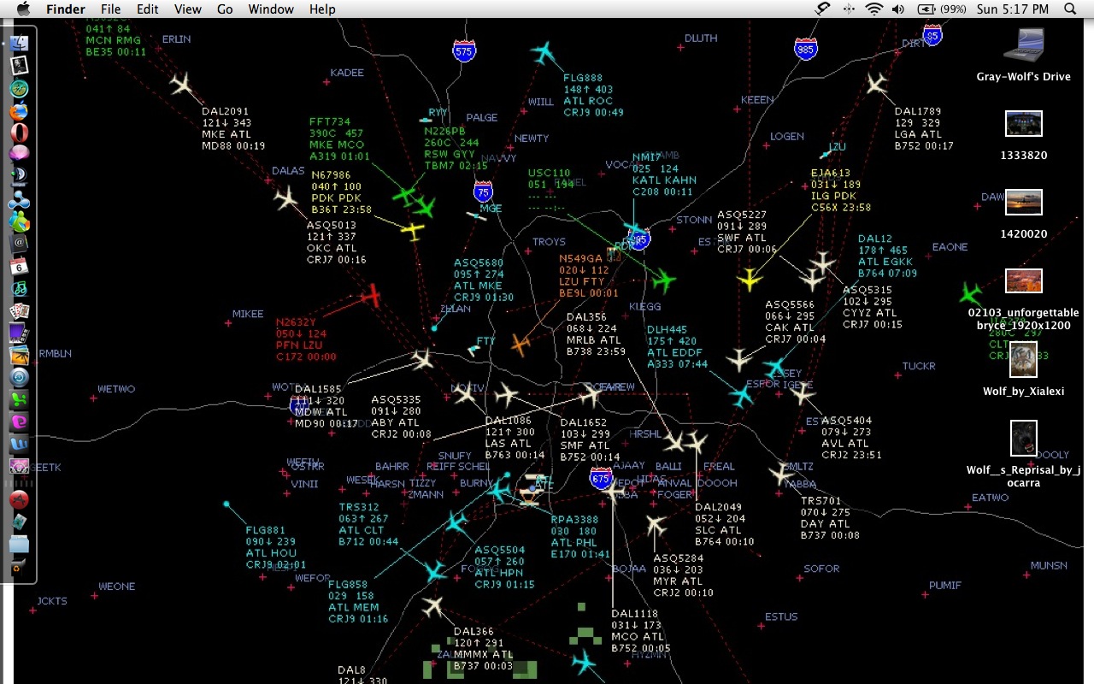Launch Firefox from the Dock
This screenshot has width=1094, height=684.
click(x=19, y=111)
